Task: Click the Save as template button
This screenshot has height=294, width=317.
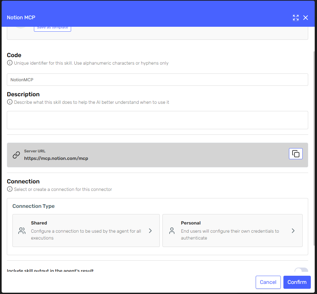Action: coord(53,28)
